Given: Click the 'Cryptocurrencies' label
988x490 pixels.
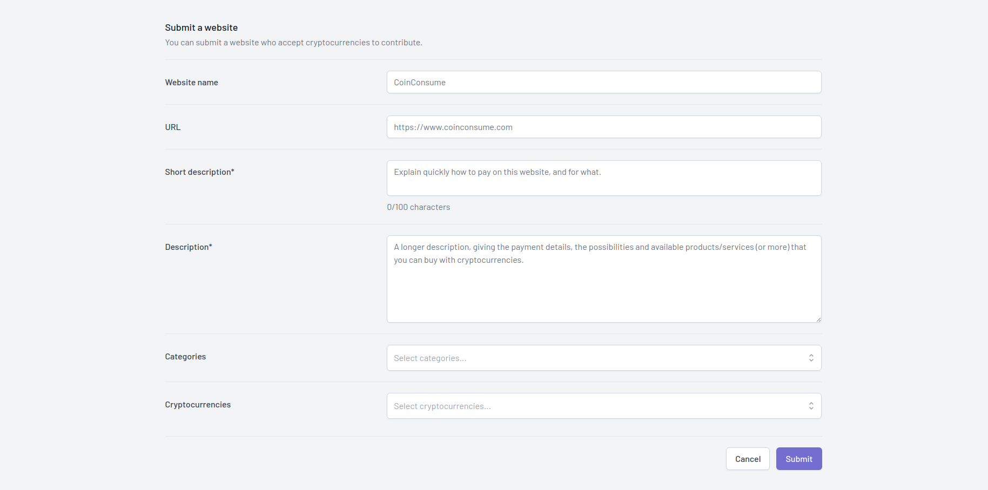Looking at the screenshot, I should (x=198, y=405).
